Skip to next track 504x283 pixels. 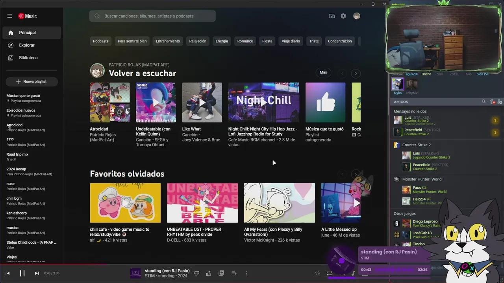click(37, 273)
